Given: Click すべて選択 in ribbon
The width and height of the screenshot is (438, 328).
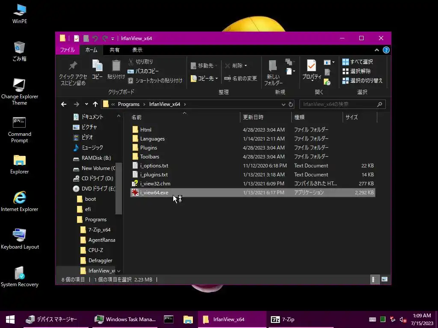Looking at the screenshot, I should tap(358, 61).
